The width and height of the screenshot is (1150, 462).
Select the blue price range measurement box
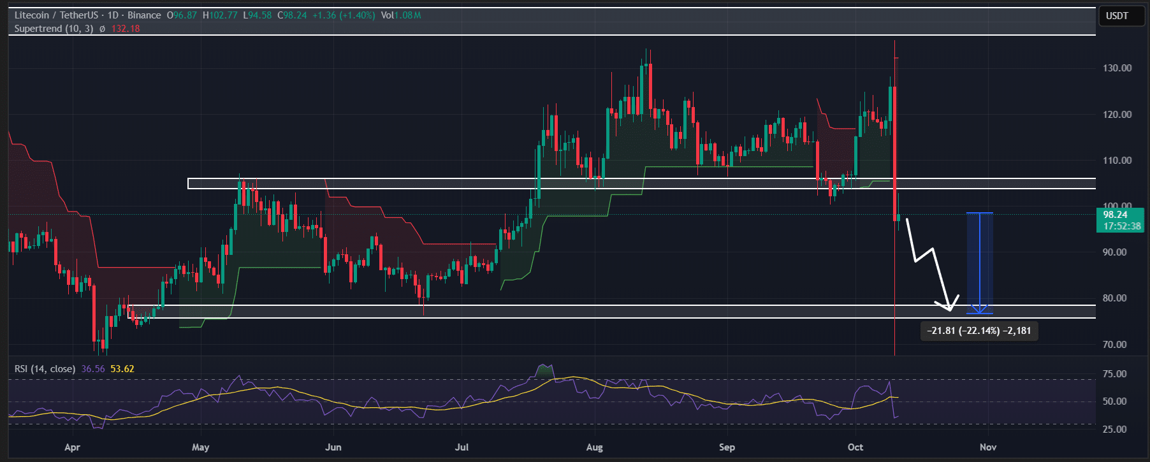(x=979, y=261)
